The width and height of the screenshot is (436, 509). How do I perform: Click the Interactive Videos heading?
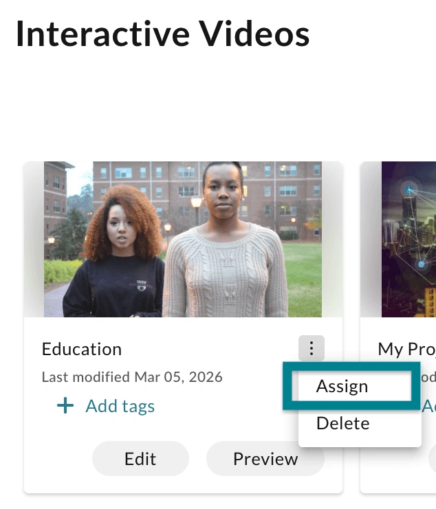pyautogui.click(x=163, y=34)
